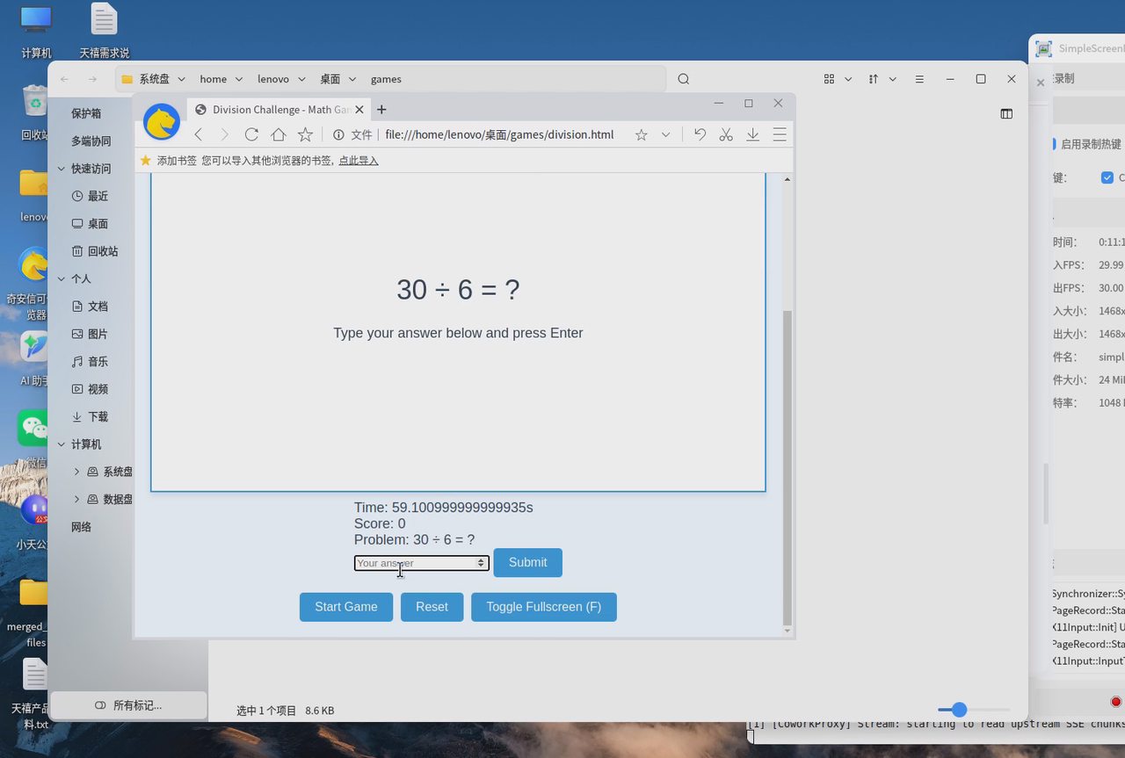Open the browser hamburger menu
The height and width of the screenshot is (758, 1125).
point(780,134)
